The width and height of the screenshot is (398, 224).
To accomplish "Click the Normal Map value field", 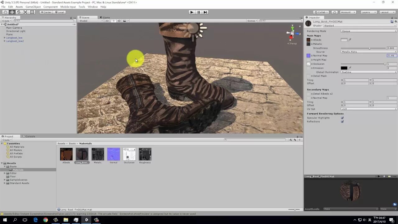I will [x=391, y=56].
